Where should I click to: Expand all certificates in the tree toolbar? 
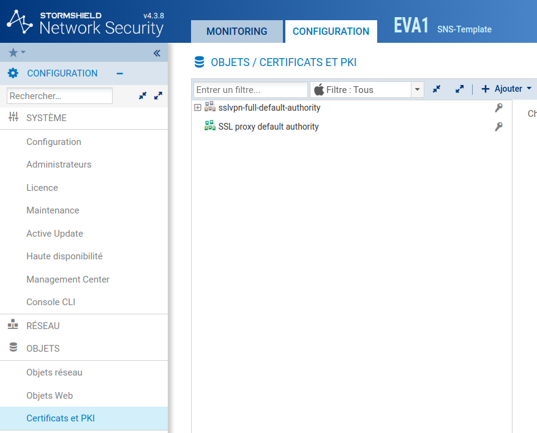[x=459, y=89]
